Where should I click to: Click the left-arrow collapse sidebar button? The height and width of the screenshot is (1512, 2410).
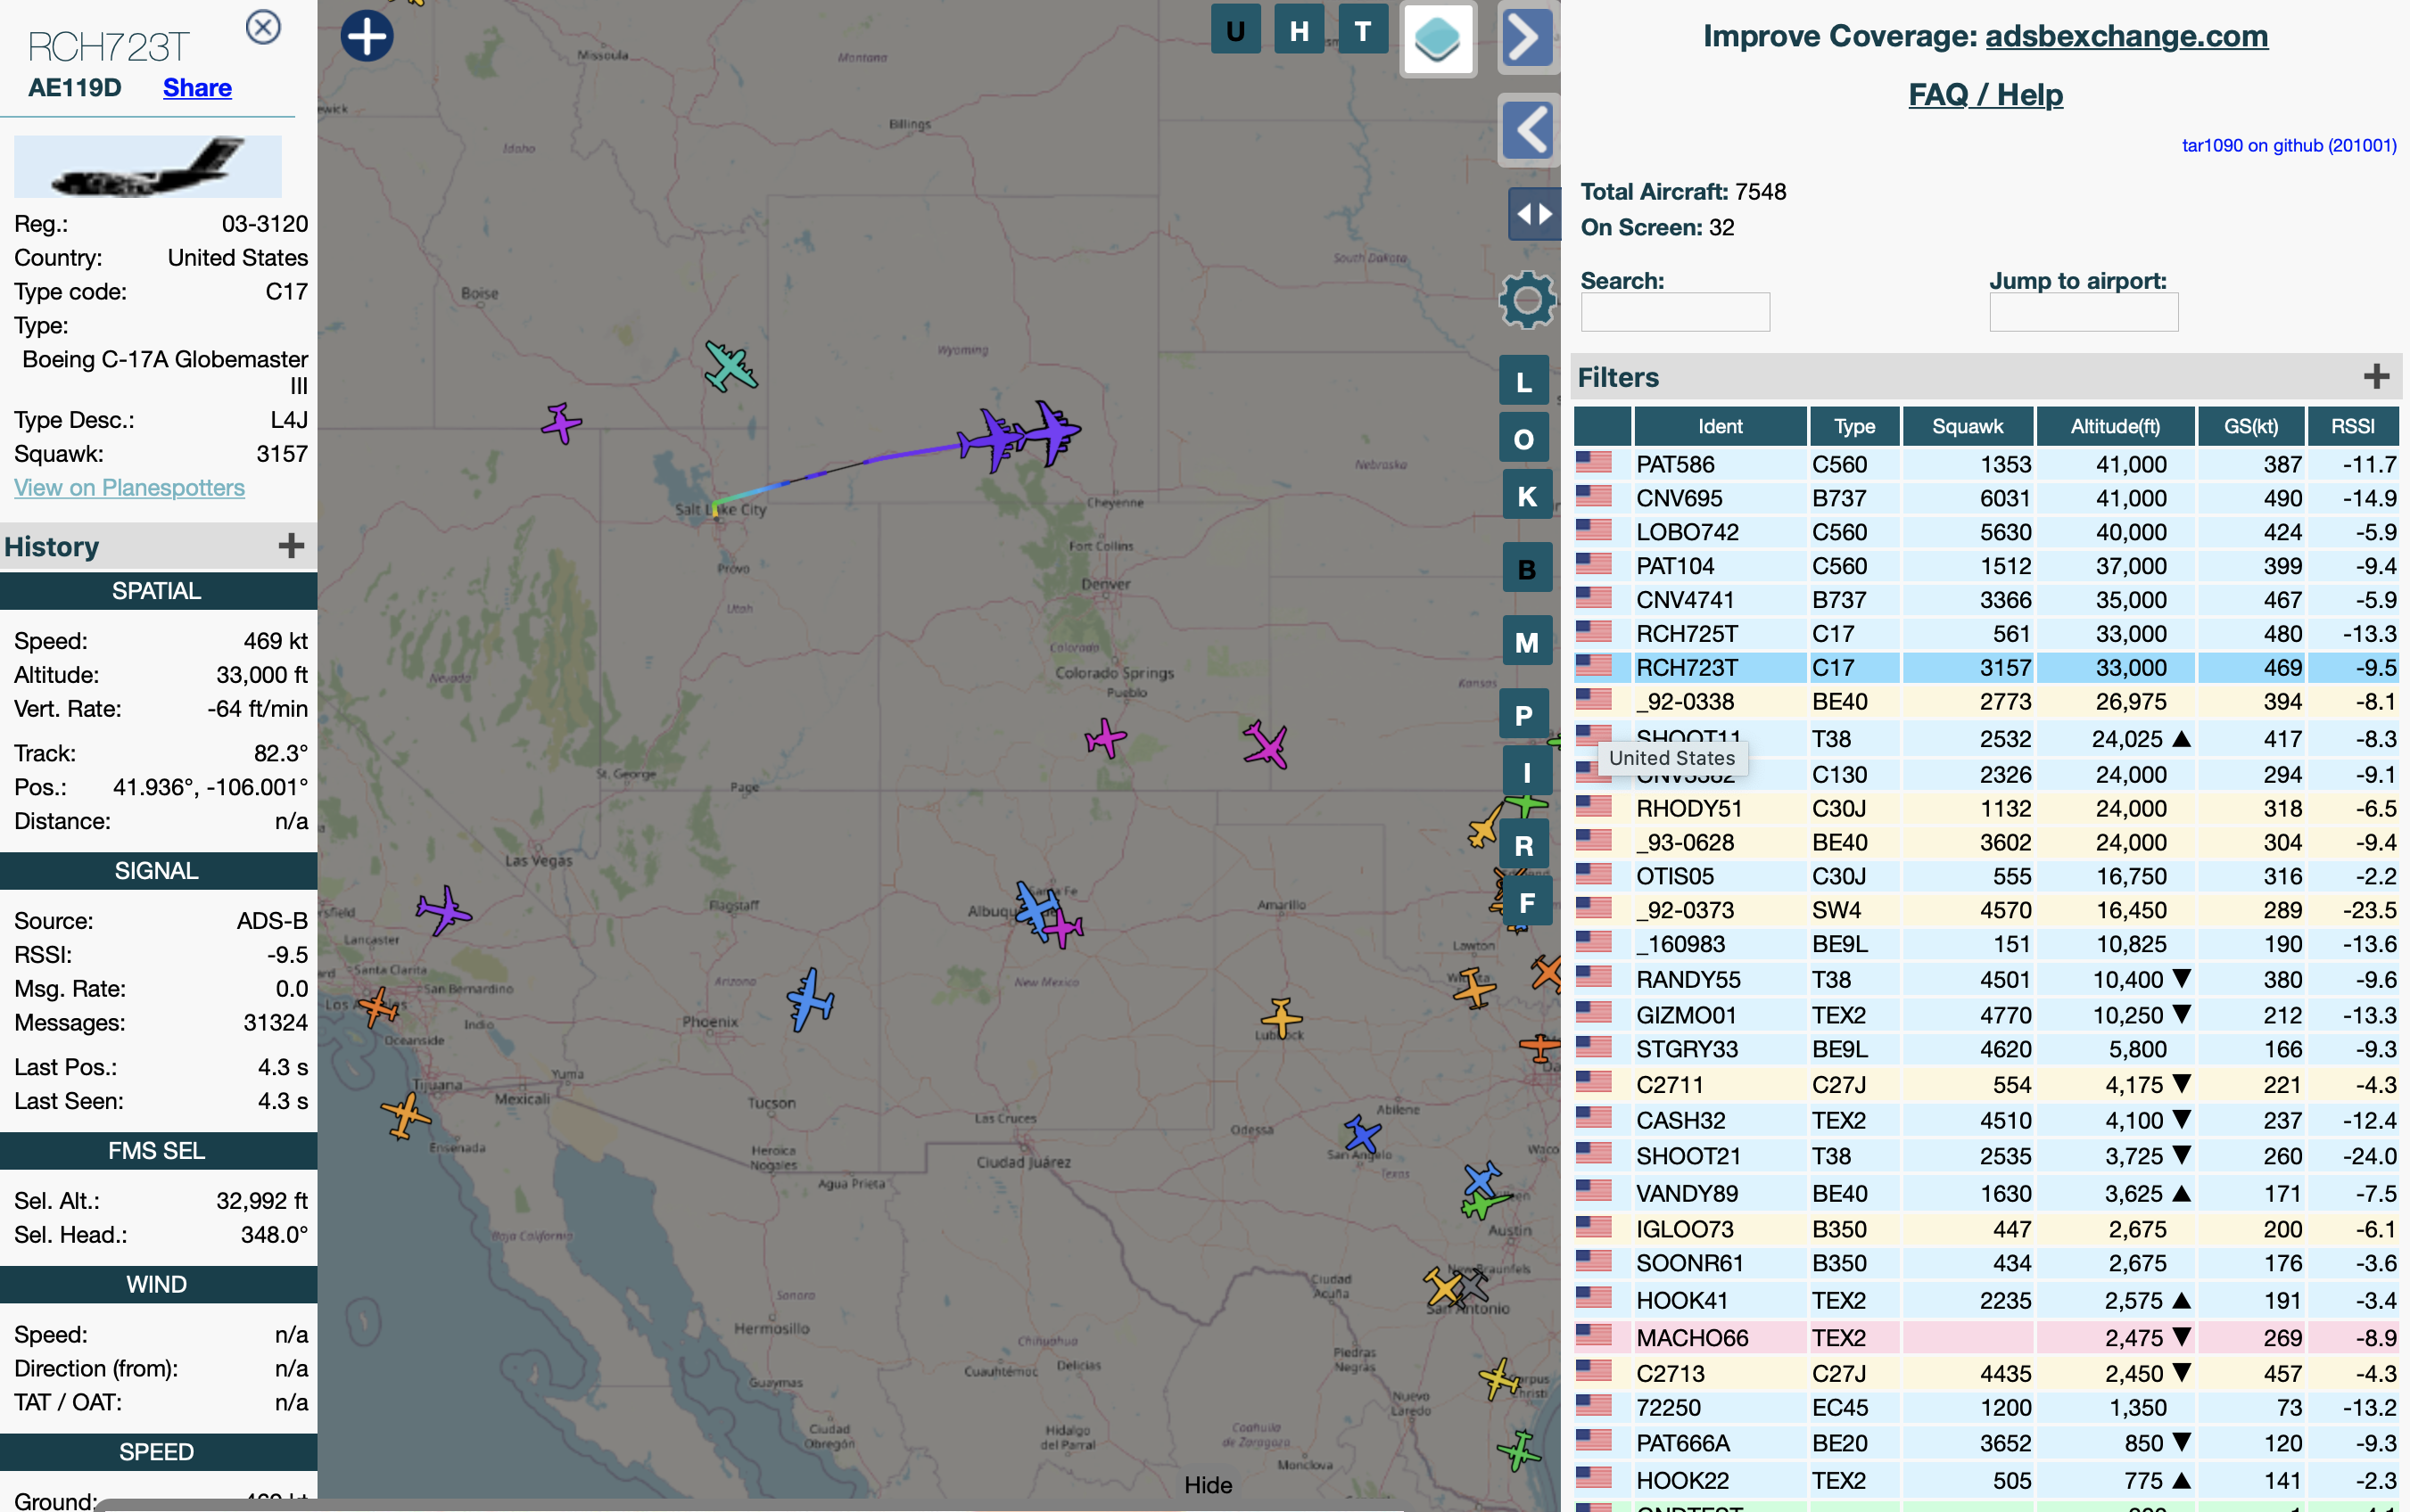pos(1528,130)
